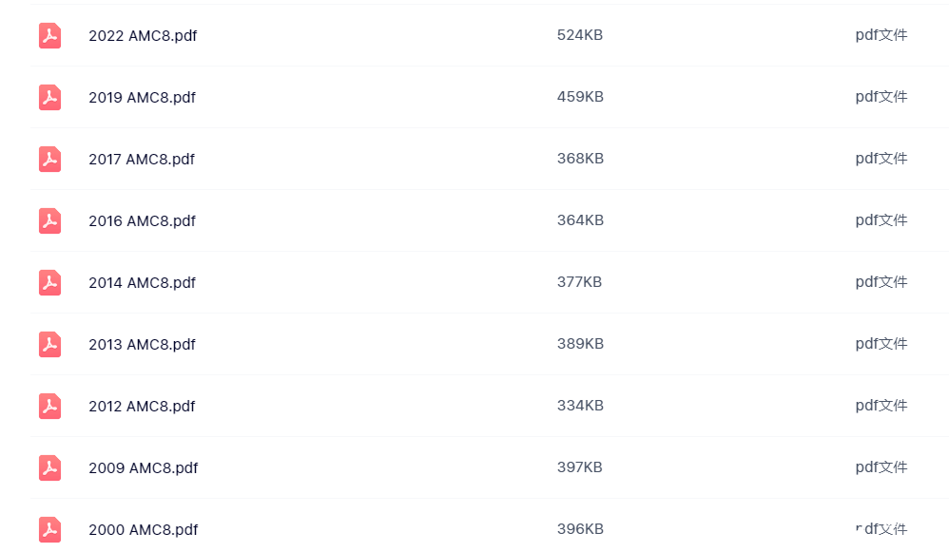This screenshot has height=552, width=949.
Task: Open the 2019 AMC8.pdf file name
Action: click(143, 97)
